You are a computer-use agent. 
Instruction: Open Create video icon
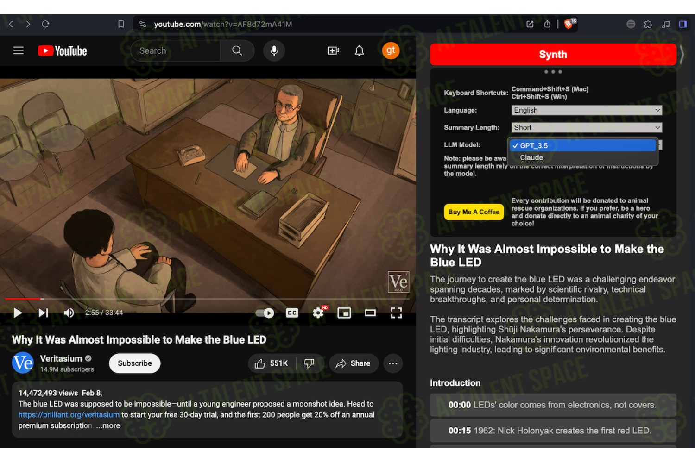pos(333,50)
